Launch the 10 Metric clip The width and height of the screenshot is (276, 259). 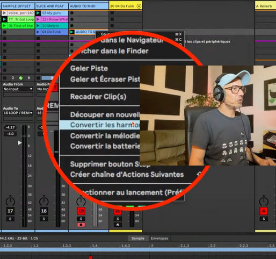pyautogui.click(x=38, y=26)
